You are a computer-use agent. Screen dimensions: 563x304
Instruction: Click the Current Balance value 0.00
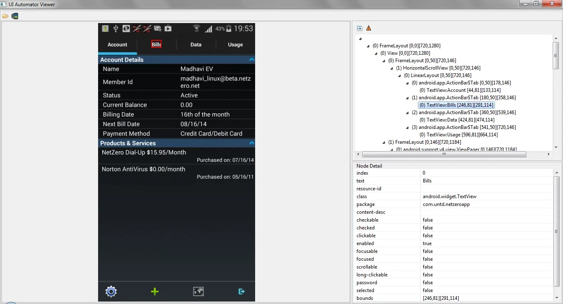(x=186, y=105)
